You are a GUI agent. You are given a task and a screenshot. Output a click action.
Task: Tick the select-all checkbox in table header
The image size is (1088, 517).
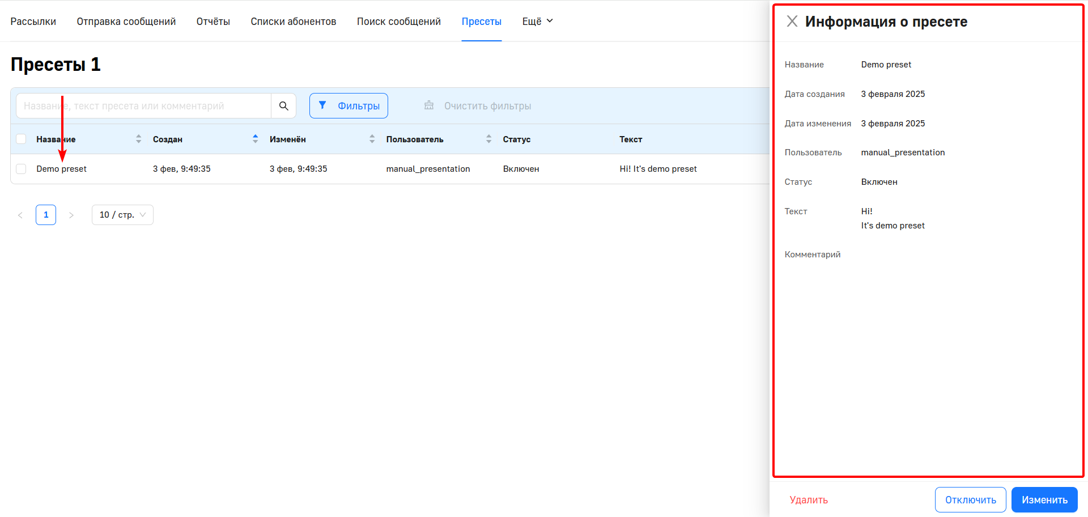pos(22,139)
